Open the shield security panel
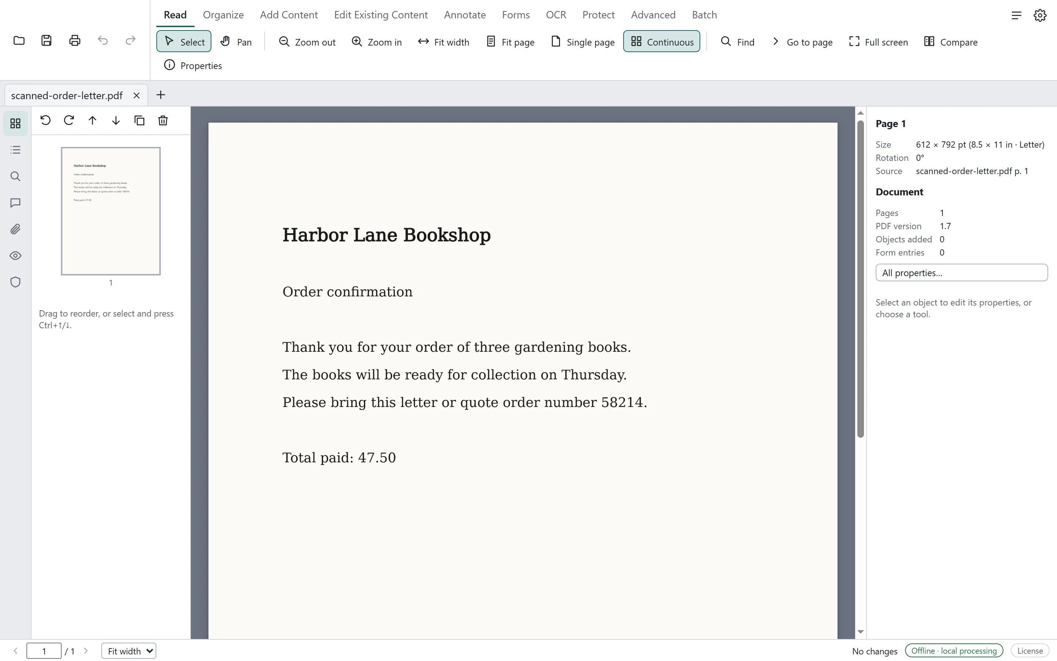The width and height of the screenshot is (1057, 661). [x=15, y=282]
